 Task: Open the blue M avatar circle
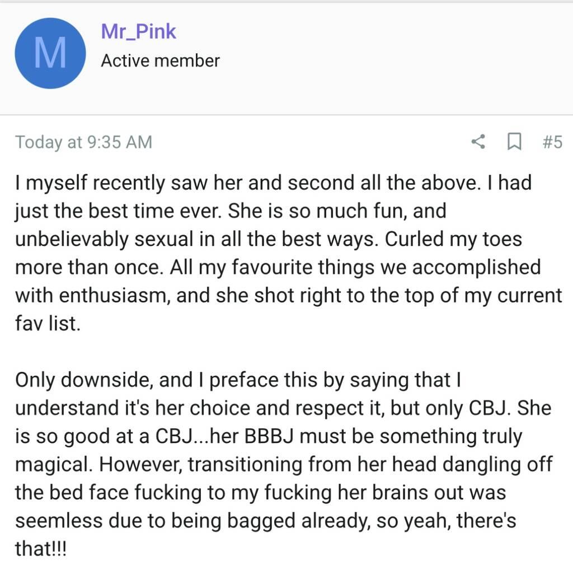pos(50,53)
